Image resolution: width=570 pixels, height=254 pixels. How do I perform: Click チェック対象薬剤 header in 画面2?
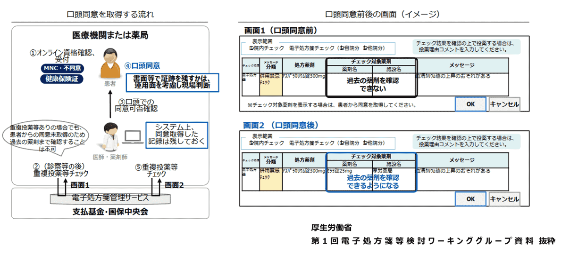tap(371, 157)
